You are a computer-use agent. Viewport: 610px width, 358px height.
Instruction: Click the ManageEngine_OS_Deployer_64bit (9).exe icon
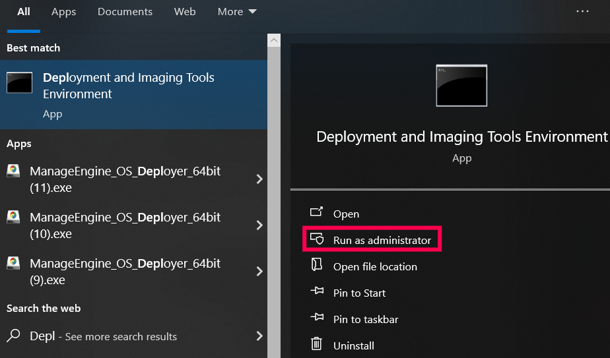click(13, 262)
